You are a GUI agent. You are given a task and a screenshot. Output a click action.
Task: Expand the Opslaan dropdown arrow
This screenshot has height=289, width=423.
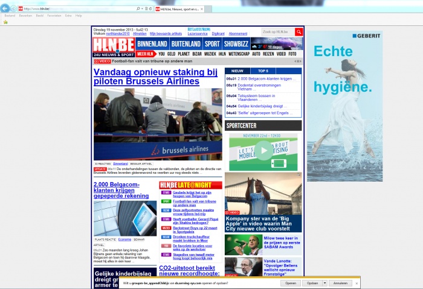[325, 284]
